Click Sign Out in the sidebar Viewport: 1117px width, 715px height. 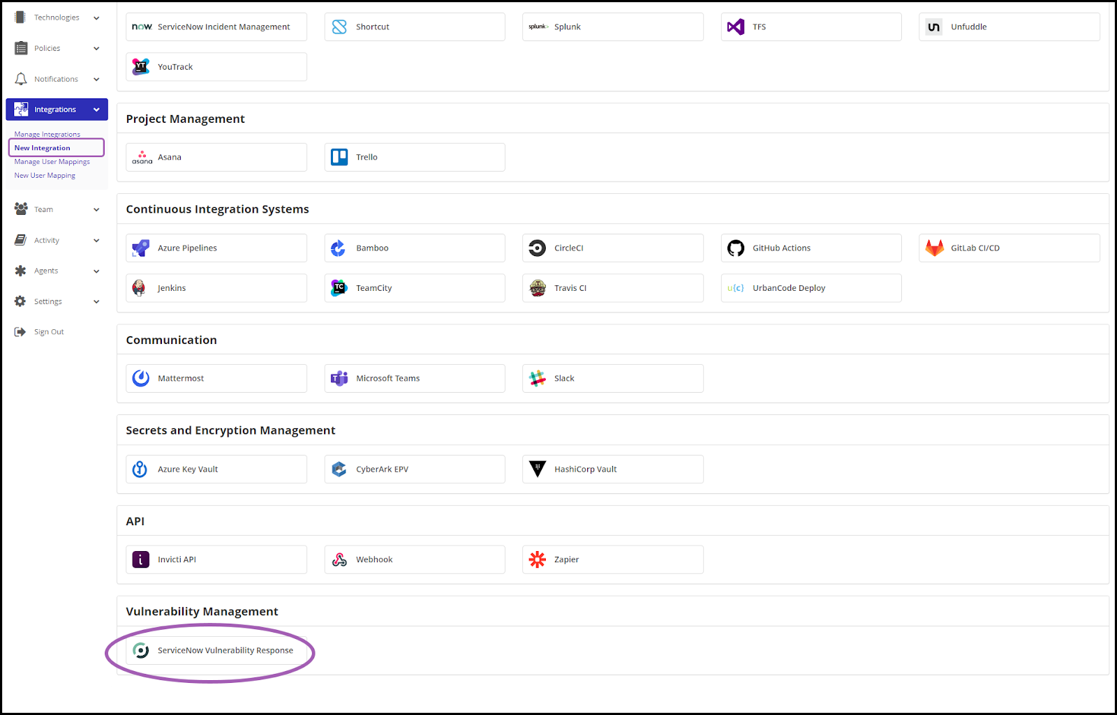(x=48, y=331)
